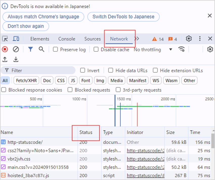Viewport: 215px width, 180px height.
Task: Click Always match Chrome's language
Action: point(43,17)
